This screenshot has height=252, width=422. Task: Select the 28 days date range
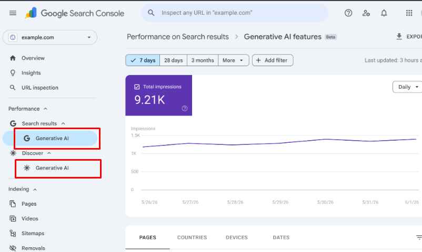tap(173, 60)
